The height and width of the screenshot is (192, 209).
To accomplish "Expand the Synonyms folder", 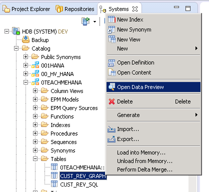I will point(35,150).
